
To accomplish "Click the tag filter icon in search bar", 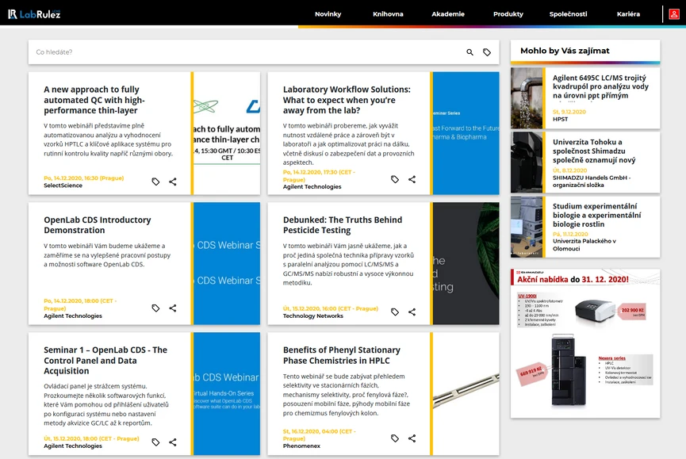I will pyautogui.click(x=486, y=52).
